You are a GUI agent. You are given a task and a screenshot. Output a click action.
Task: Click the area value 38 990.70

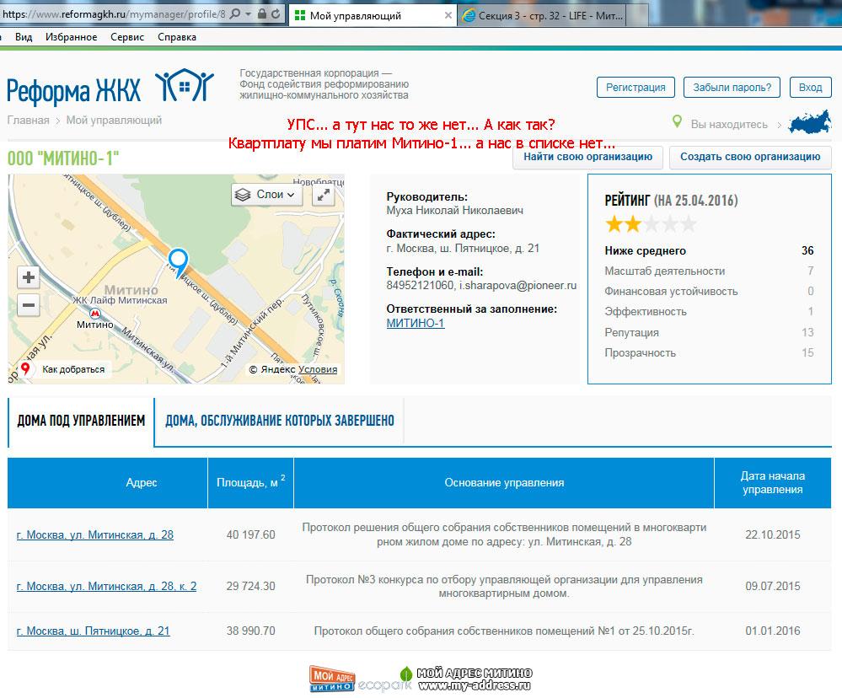coord(251,631)
